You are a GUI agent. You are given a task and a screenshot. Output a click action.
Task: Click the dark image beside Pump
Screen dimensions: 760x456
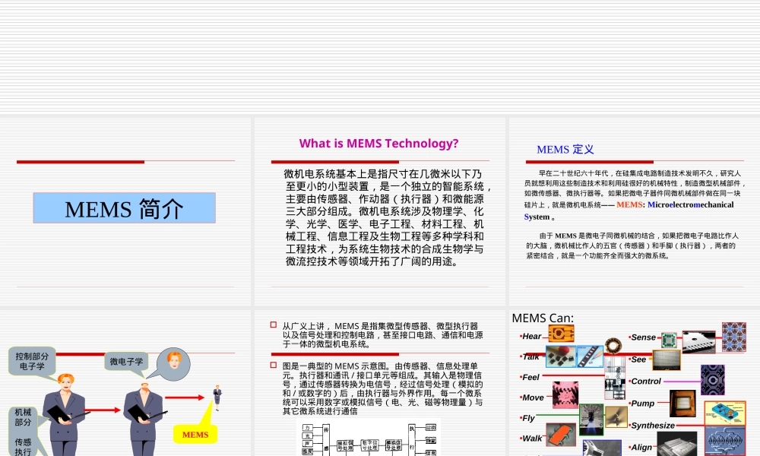[x=683, y=404]
